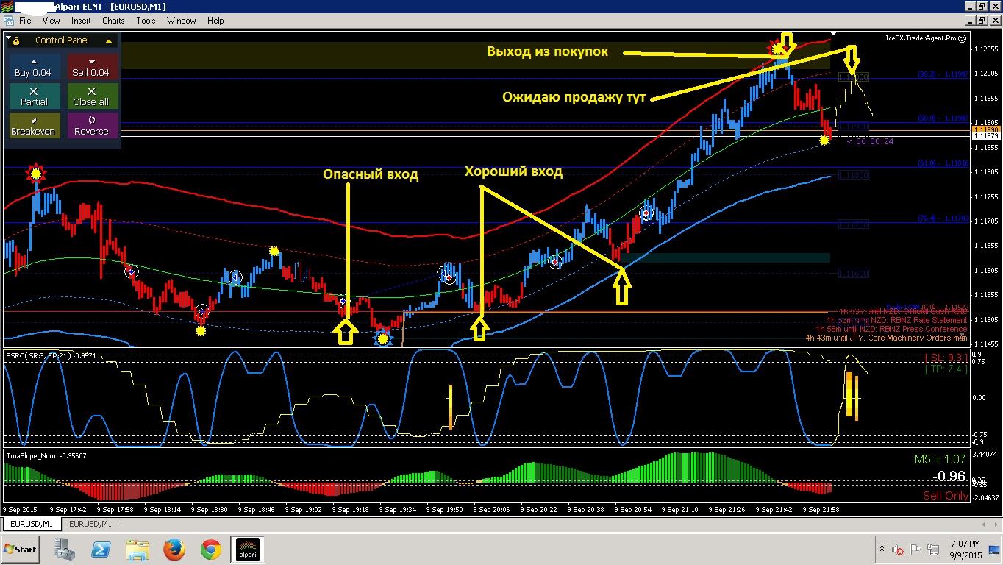Switch to the inactive EURUSD,M1 chart tab
The height and width of the screenshot is (565, 1003).
coord(90,524)
